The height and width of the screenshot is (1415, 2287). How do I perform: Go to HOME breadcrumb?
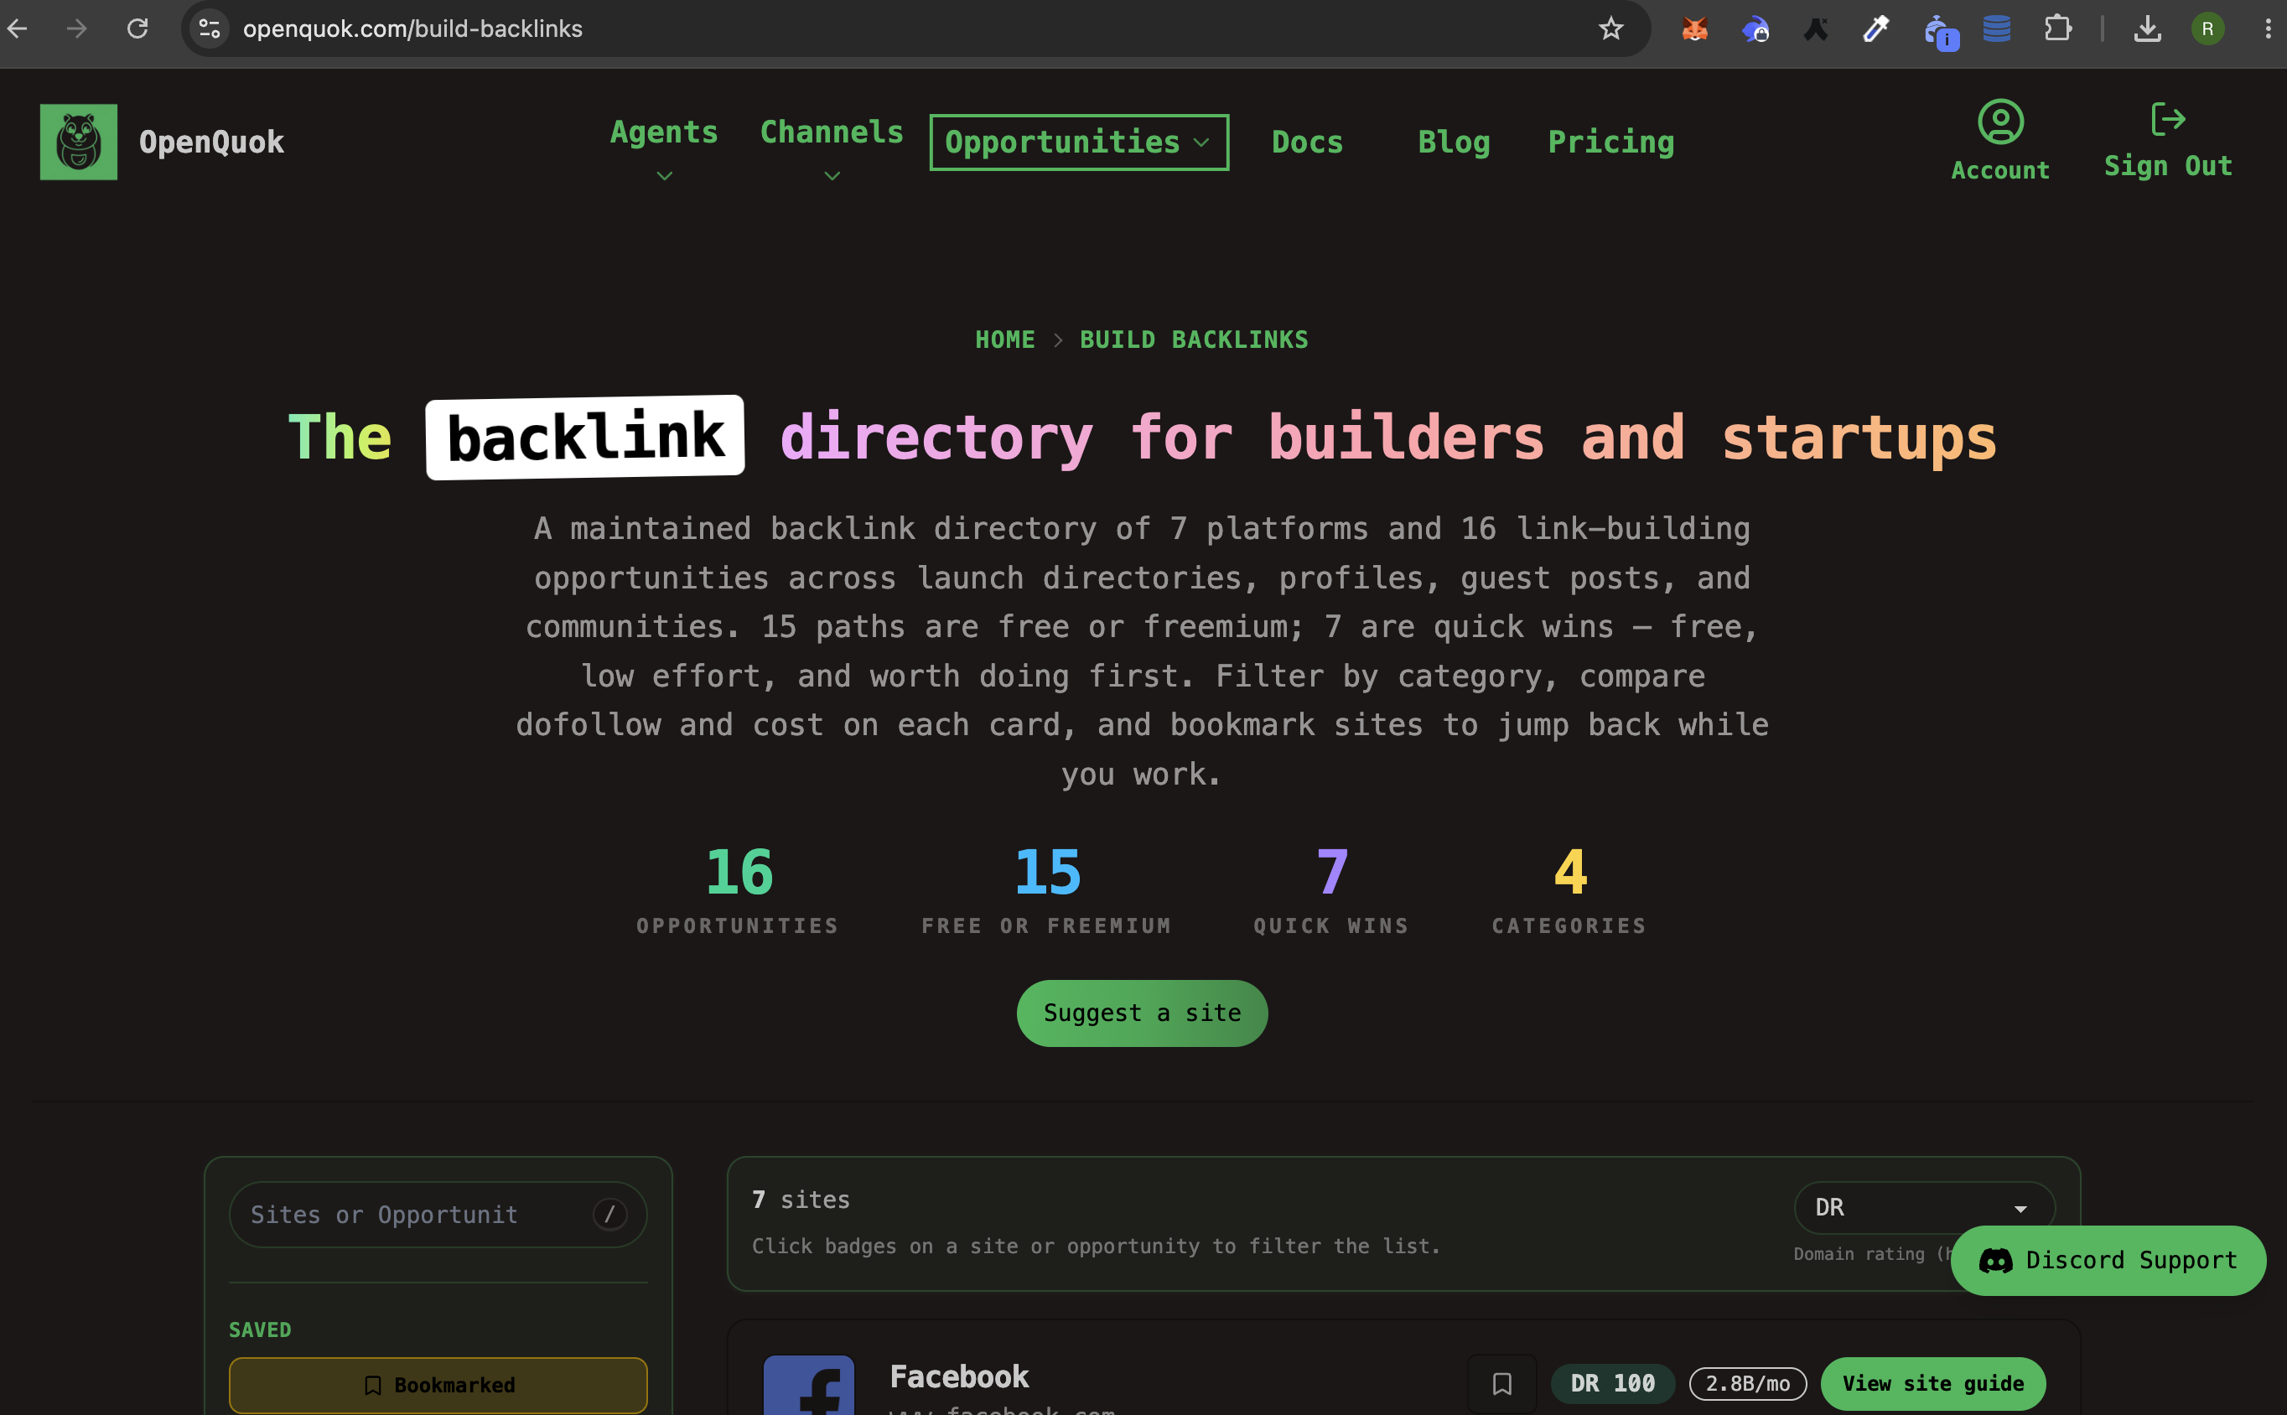point(1005,339)
